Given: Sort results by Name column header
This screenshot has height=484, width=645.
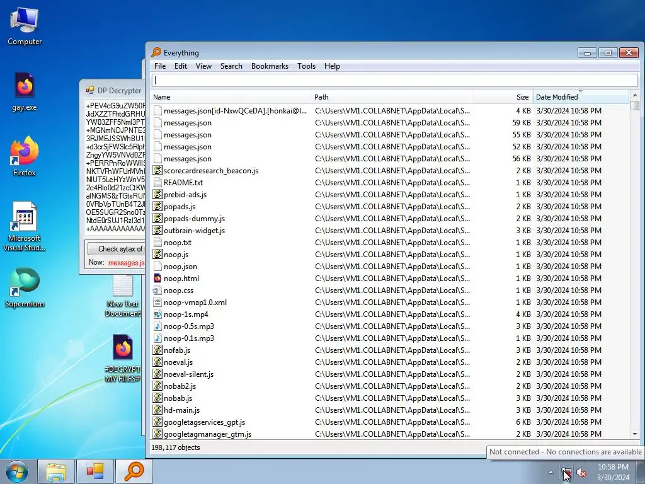Looking at the screenshot, I should click(x=231, y=97).
